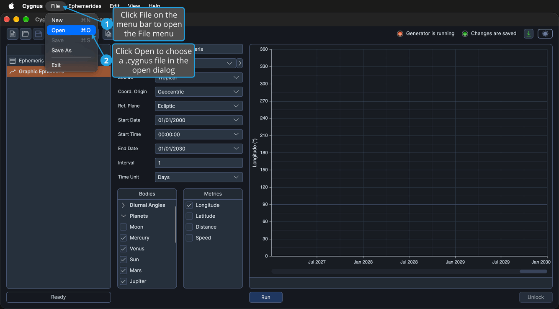Collapse the Planets group
The image size is (559, 309).
[x=124, y=216]
